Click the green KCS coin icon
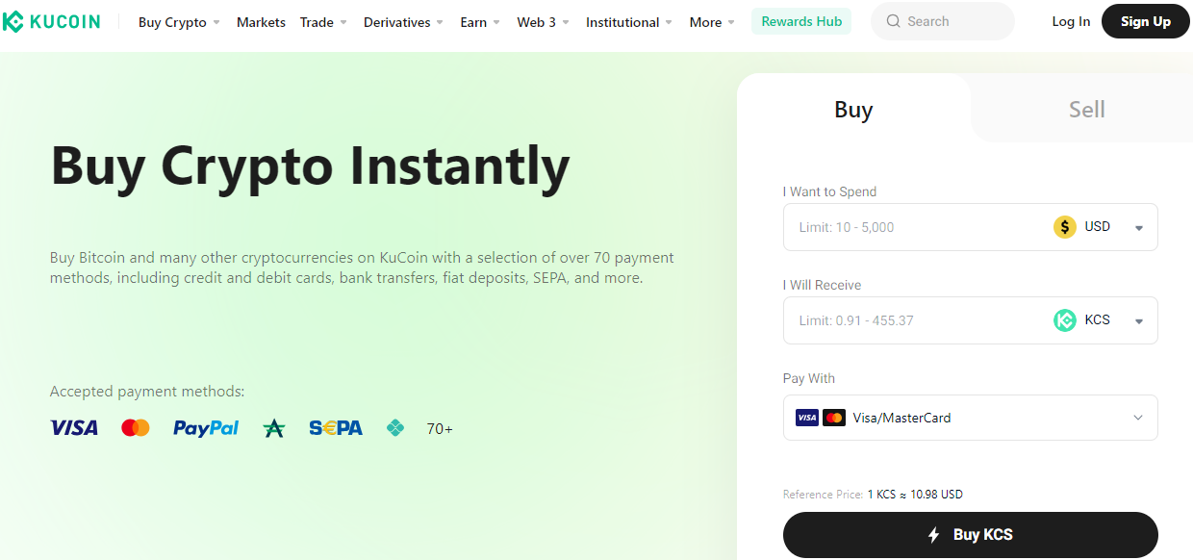This screenshot has width=1193, height=560. 1065,320
